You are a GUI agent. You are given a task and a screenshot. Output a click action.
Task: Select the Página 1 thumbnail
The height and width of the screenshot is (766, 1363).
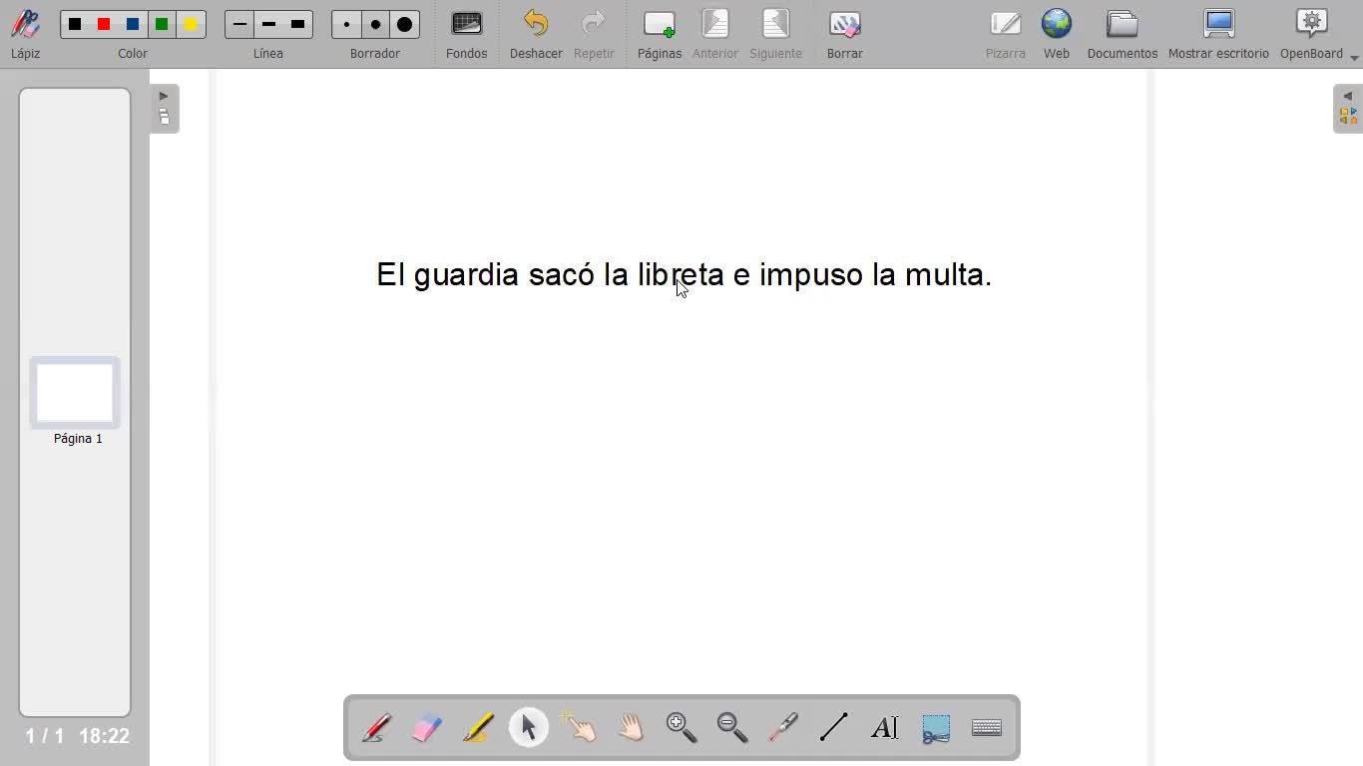click(x=75, y=393)
